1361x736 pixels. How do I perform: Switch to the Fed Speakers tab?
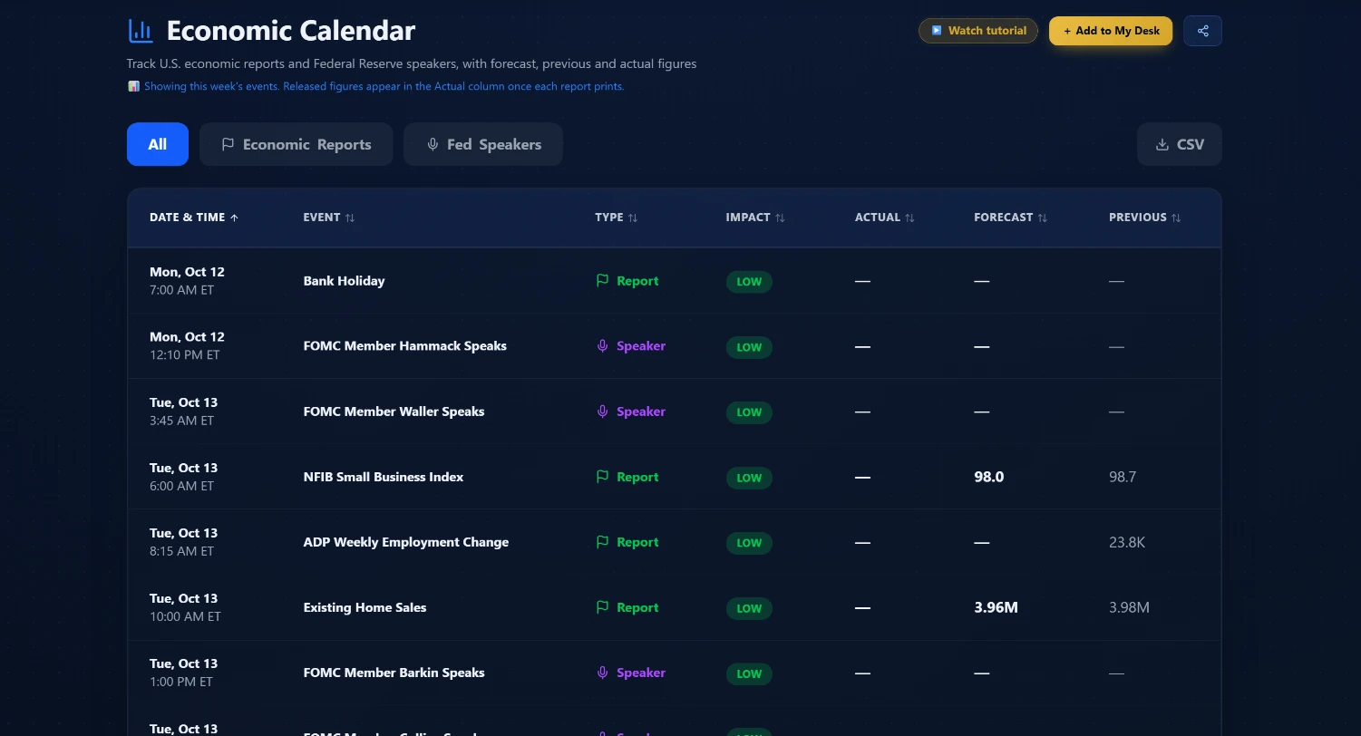(483, 144)
